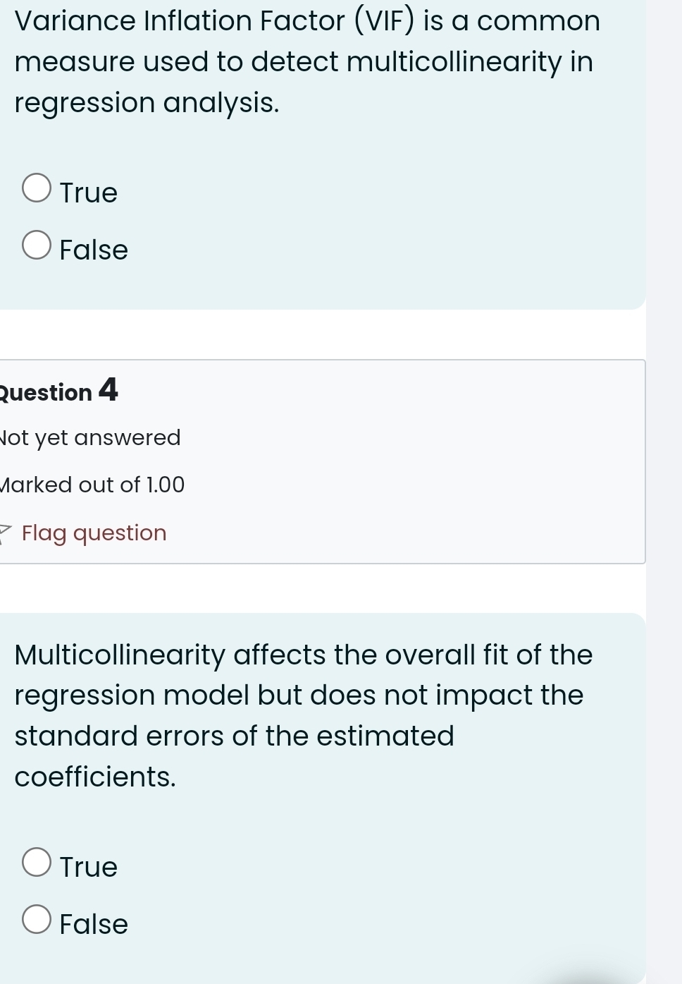Click False label text under multicollinearity fit statement
The height and width of the screenshot is (984, 682).
(94, 924)
